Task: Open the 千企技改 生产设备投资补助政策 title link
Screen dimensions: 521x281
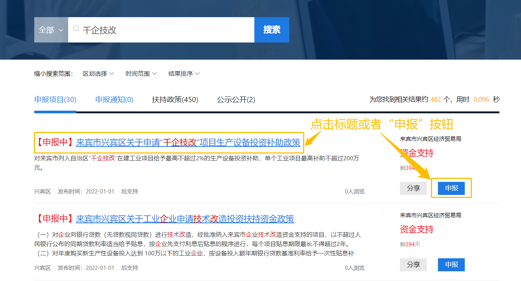Action: click(x=188, y=142)
